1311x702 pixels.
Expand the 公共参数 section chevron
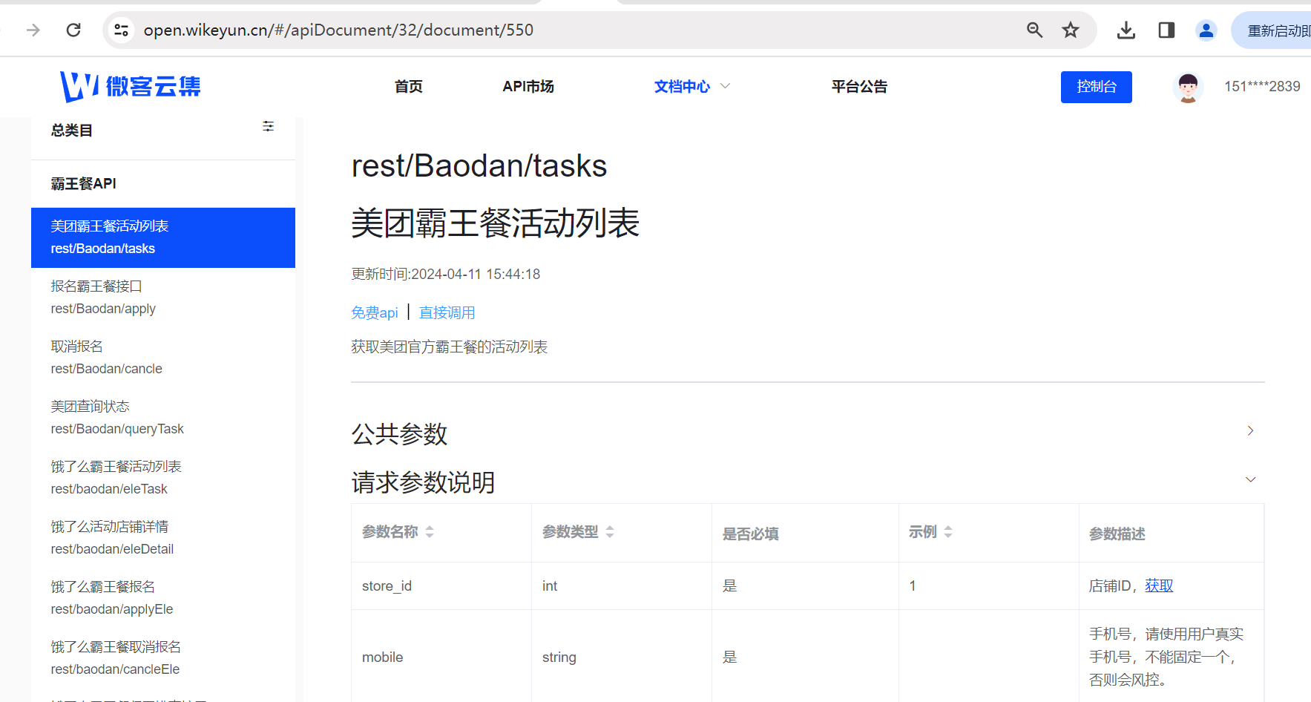pyautogui.click(x=1250, y=431)
